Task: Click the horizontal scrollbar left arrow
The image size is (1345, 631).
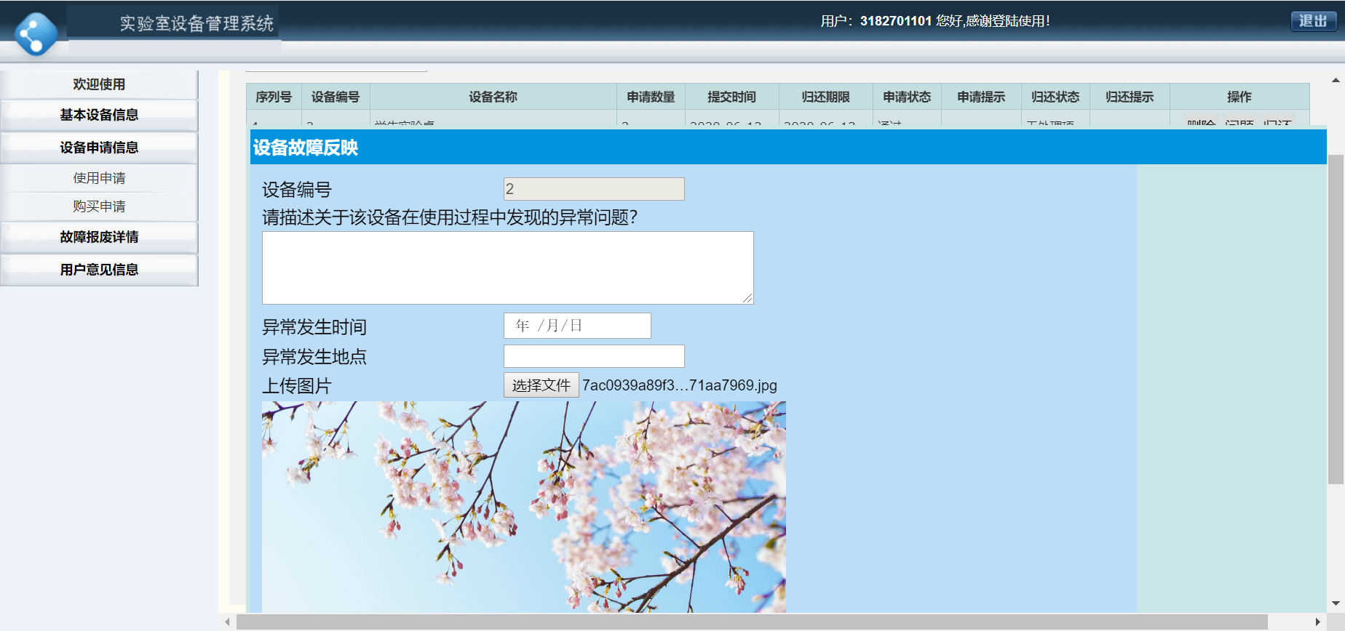Action: pyautogui.click(x=227, y=622)
